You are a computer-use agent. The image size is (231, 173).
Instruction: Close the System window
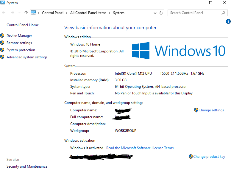click(x=224, y=3)
